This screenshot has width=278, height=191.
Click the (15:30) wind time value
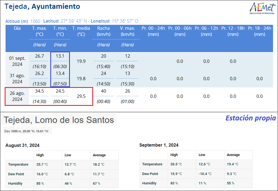[127, 84]
